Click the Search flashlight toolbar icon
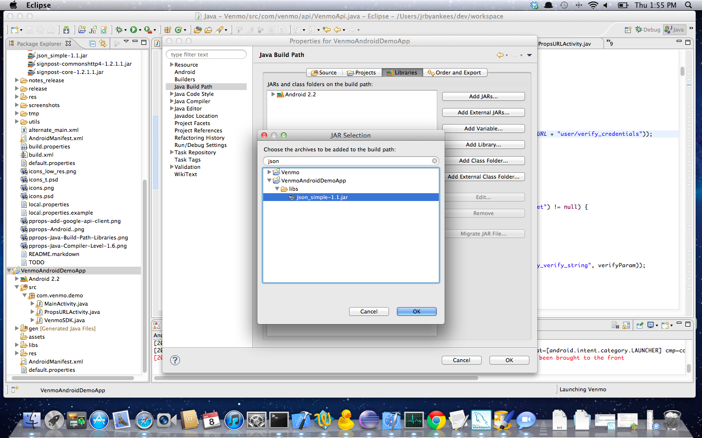The image size is (702, 438). [x=220, y=30]
